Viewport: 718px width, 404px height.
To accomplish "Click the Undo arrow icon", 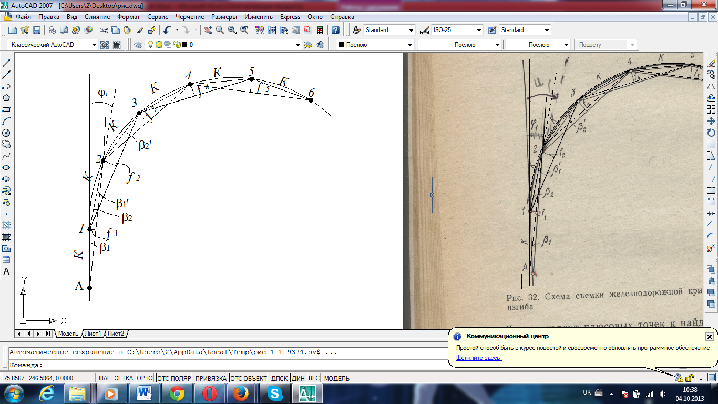I will coord(167,30).
